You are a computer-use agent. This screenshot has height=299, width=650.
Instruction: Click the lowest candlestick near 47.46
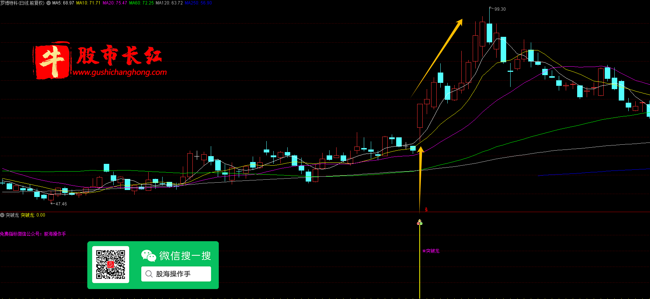(x=51, y=198)
